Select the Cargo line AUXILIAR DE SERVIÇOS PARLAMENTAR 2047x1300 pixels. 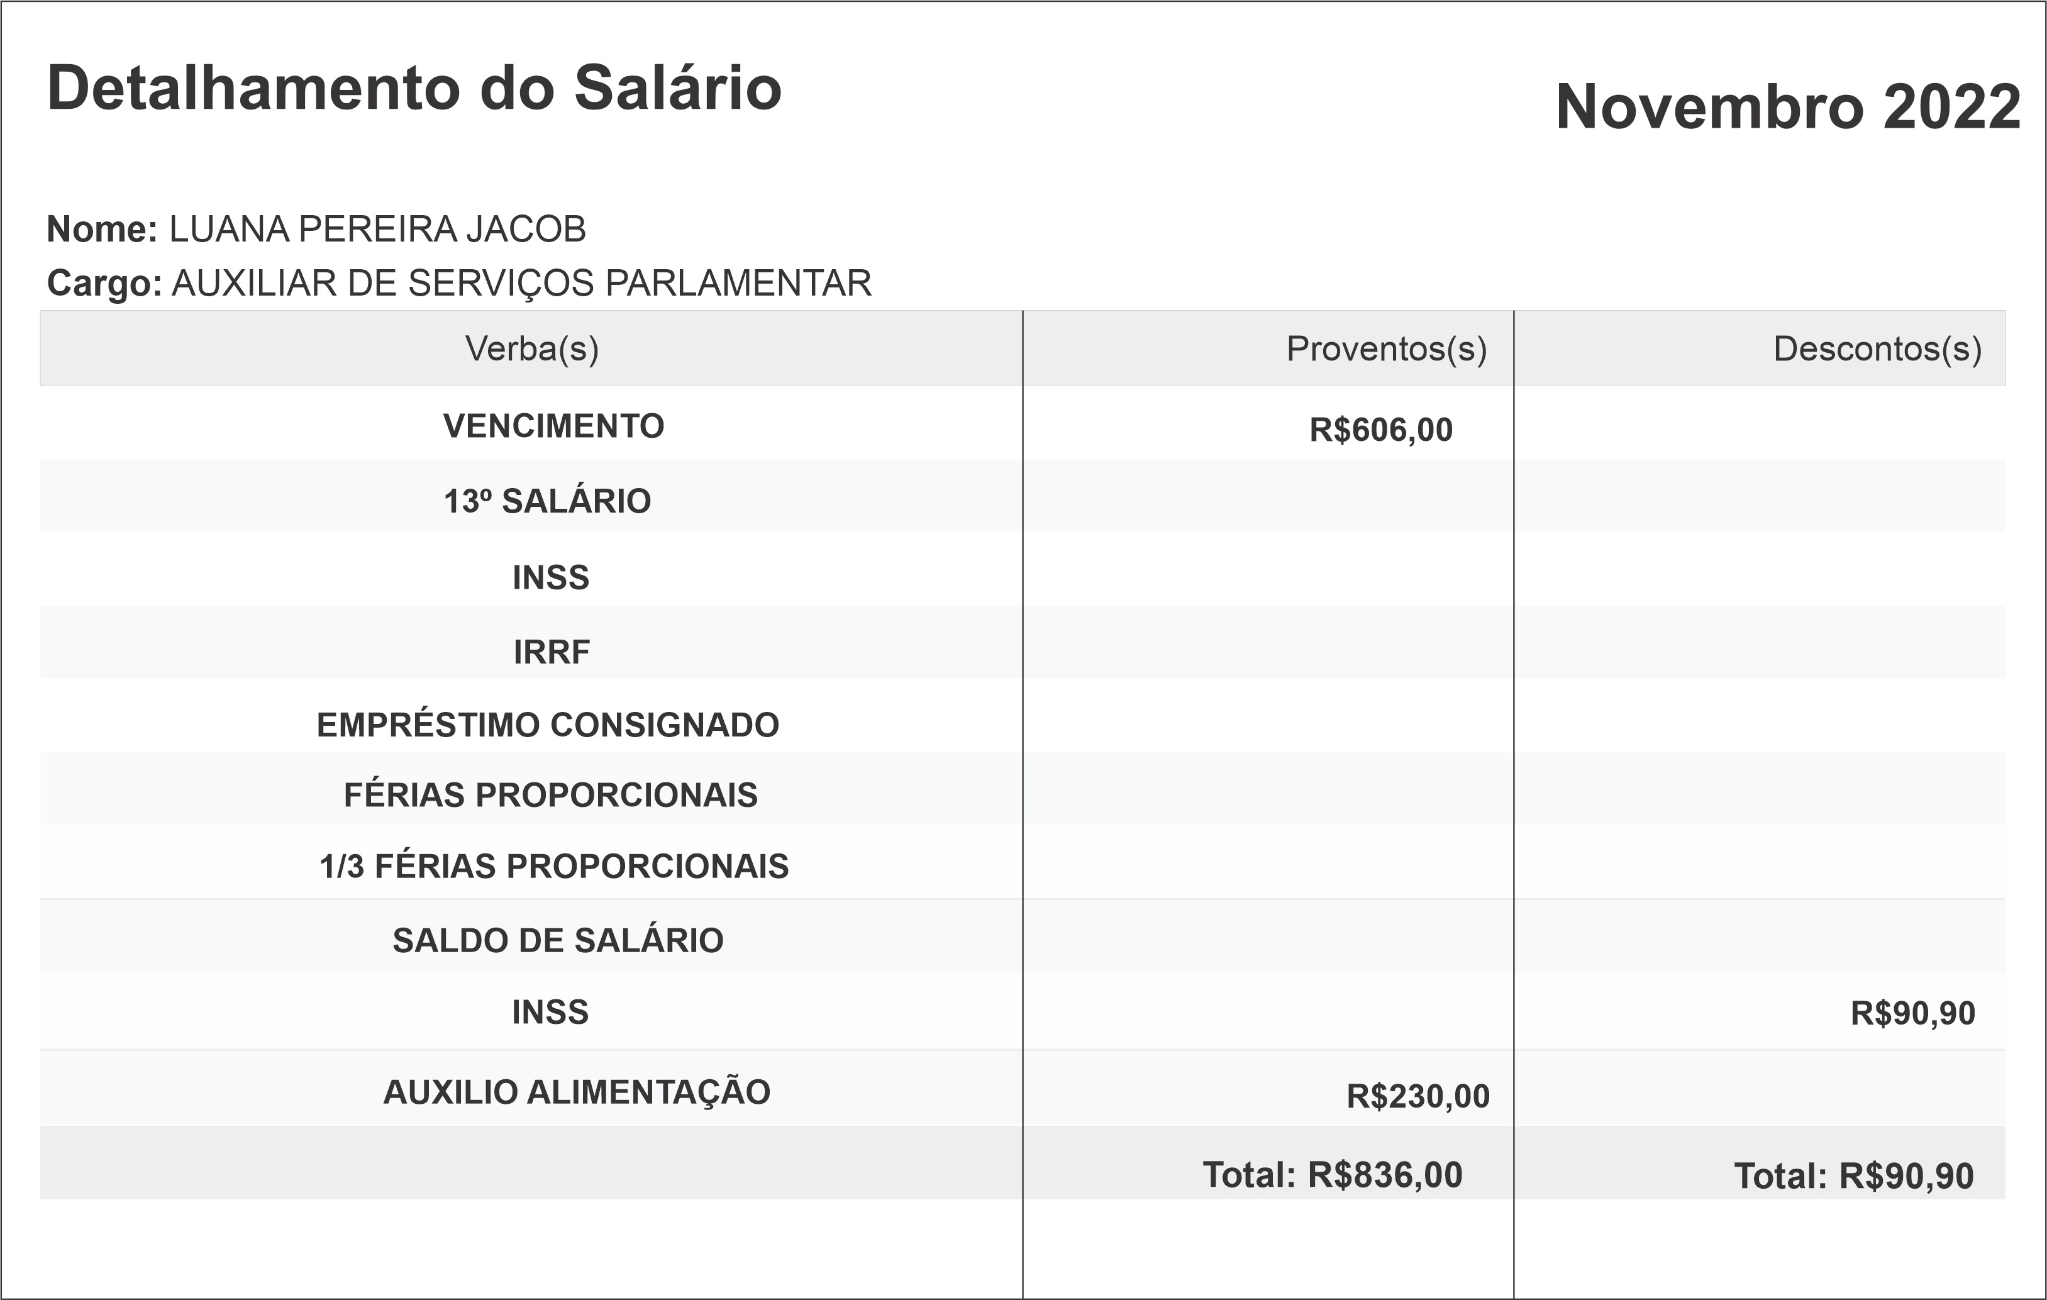tap(521, 283)
